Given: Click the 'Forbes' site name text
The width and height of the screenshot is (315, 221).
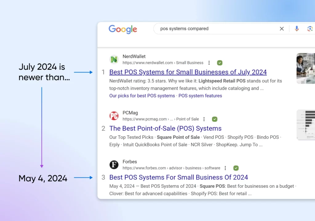Looking at the screenshot, I should (130, 162).
